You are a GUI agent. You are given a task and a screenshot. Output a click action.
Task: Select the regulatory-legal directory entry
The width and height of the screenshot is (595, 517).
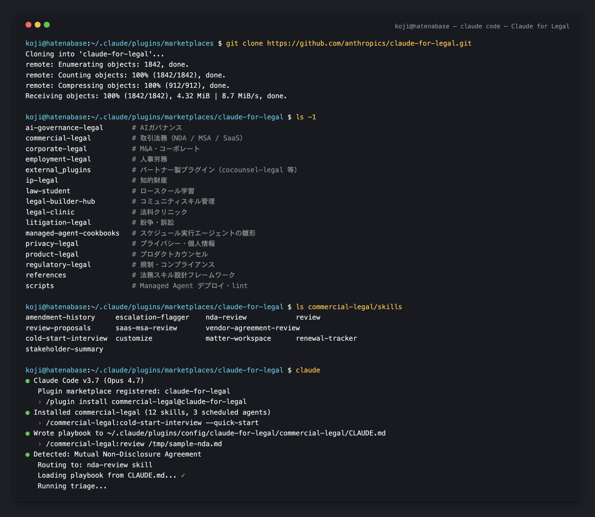point(58,264)
